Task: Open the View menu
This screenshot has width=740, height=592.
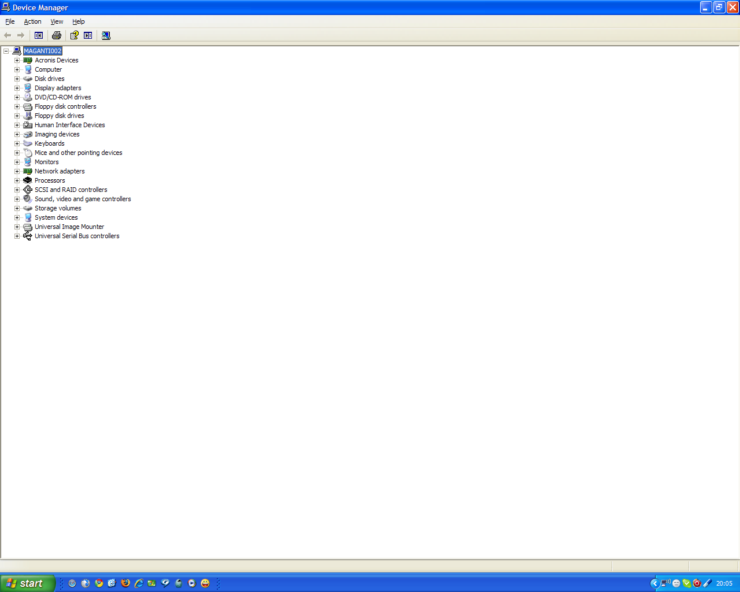Action: pyautogui.click(x=57, y=21)
